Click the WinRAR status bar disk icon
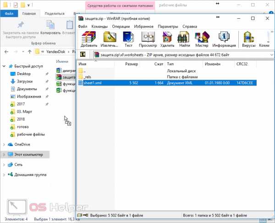275x223 pixels. [x=80, y=215]
